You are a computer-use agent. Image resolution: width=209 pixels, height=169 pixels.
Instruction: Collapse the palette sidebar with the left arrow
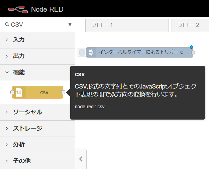(81, 159)
